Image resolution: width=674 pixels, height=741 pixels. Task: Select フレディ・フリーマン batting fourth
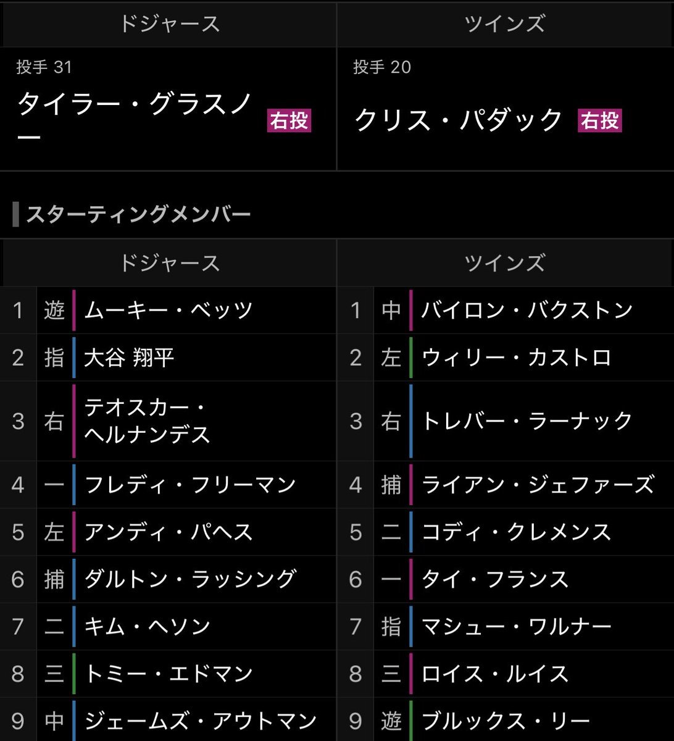pos(168,485)
